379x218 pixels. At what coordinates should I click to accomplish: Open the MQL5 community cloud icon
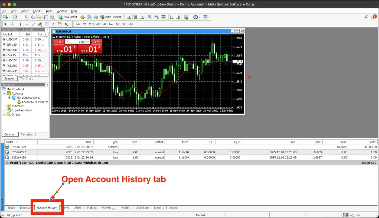point(89,17)
